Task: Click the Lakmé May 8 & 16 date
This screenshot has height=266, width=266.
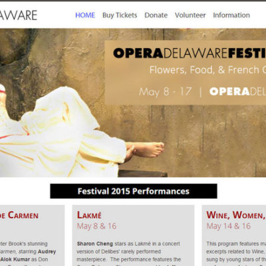Action: [x=96, y=226]
